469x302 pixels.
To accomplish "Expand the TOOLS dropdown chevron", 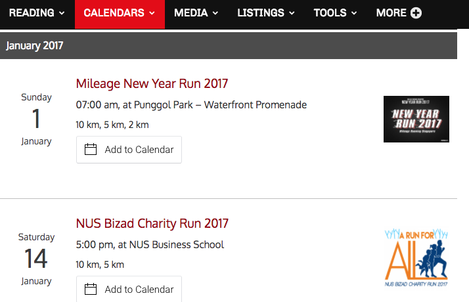I will tap(354, 13).
